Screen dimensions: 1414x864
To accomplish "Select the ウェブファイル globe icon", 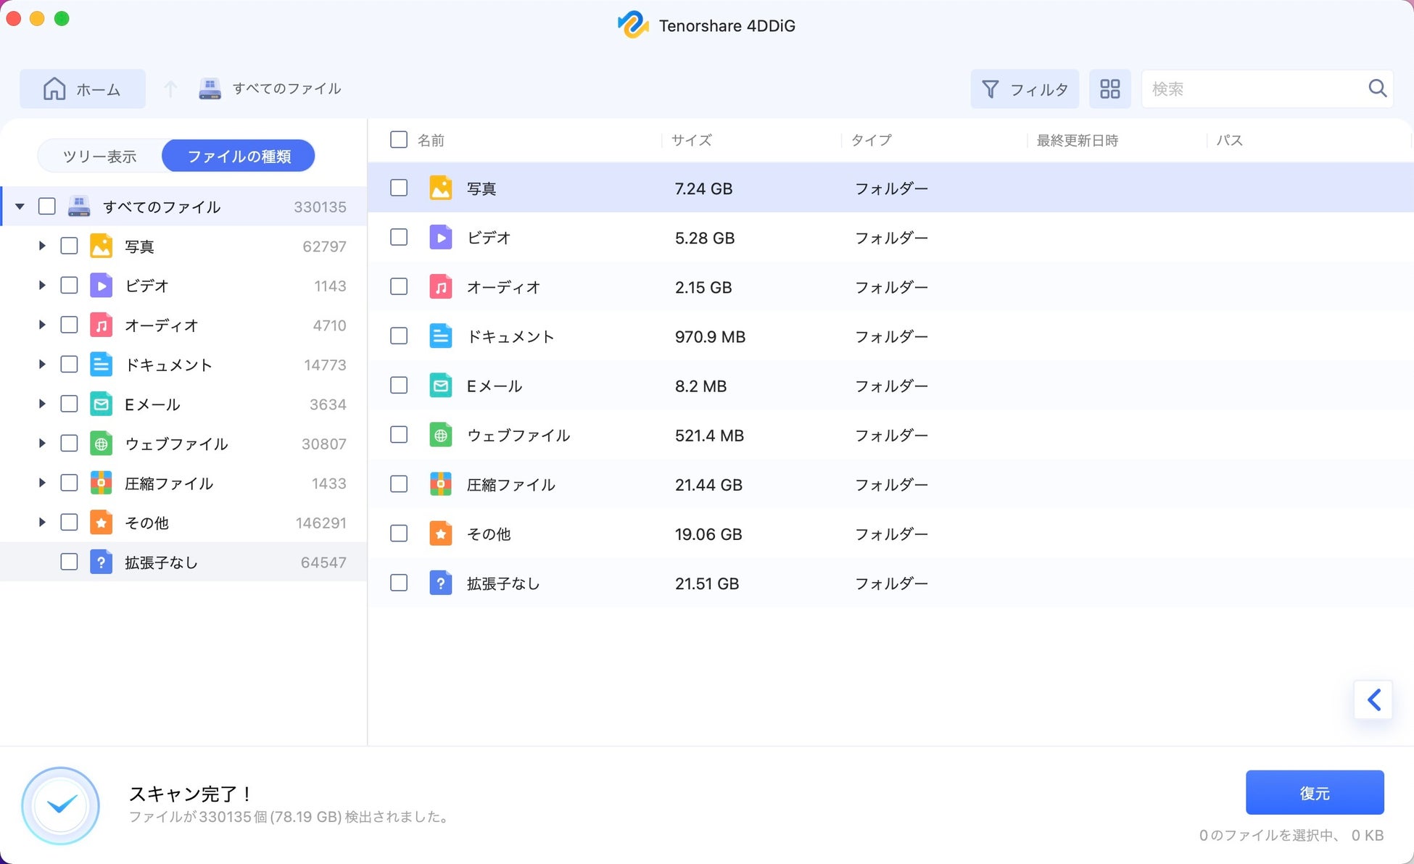I will pos(102,444).
